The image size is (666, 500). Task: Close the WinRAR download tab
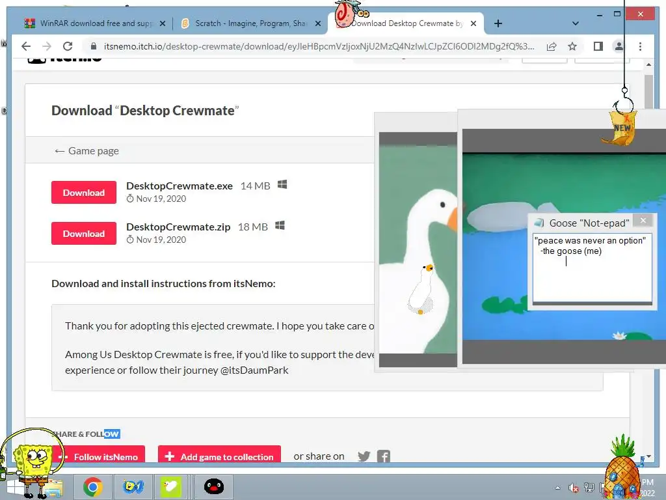click(x=162, y=24)
